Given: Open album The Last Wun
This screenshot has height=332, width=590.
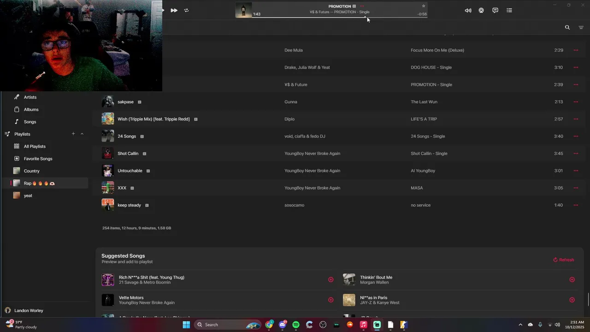Looking at the screenshot, I should tap(424, 102).
